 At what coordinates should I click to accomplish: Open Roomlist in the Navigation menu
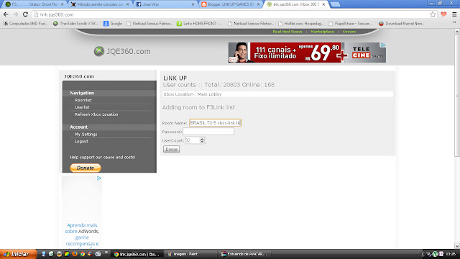pos(83,100)
